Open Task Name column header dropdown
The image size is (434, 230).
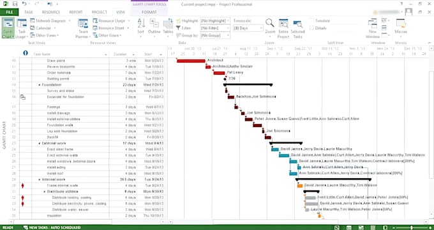coord(106,54)
